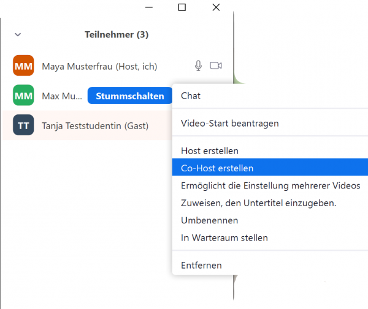Select Chat from the context menu
Viewport: 368px width, 309px height.
click(191, 96)
